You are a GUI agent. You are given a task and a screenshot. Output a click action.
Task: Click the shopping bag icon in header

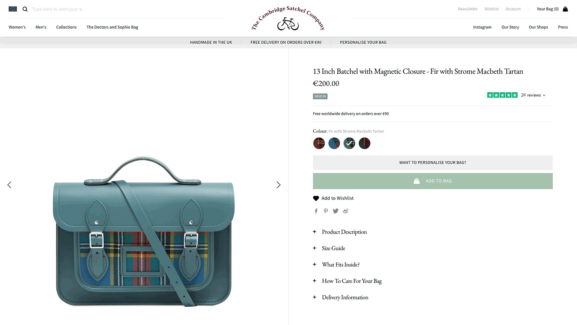(x=565, y=9)
